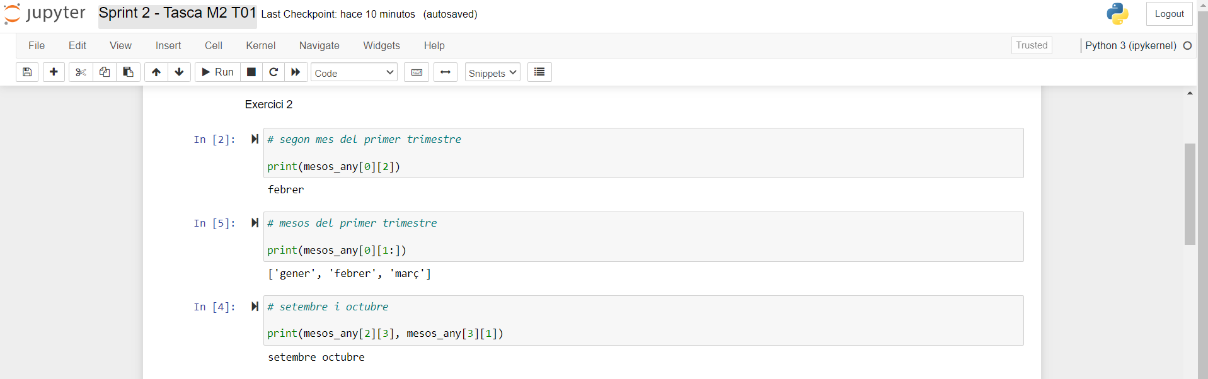Open the Widgets menu
Image resolution: width=1208 pixels, height=379 pixels.
coord(381,45)
